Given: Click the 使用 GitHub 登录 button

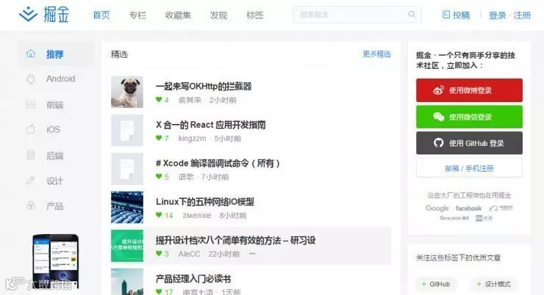Looking at the screenshot, I should click(469, 142).
